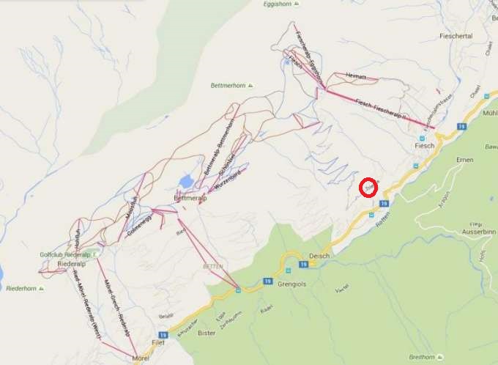Click the Eggishorn mountain peak icon
The height and width of the screenshot is (365, 498).
click(x=297, y=4)
